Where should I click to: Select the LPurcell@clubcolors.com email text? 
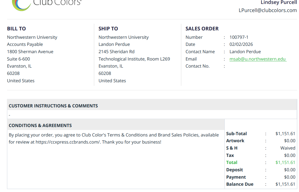pyautogui.click(x=268, y=10)
